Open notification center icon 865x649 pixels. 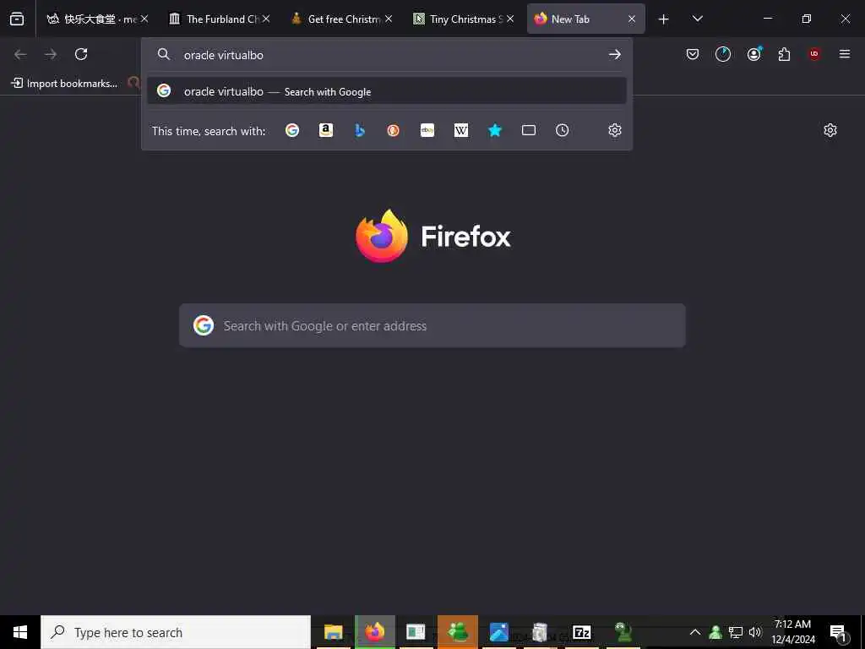838,632
